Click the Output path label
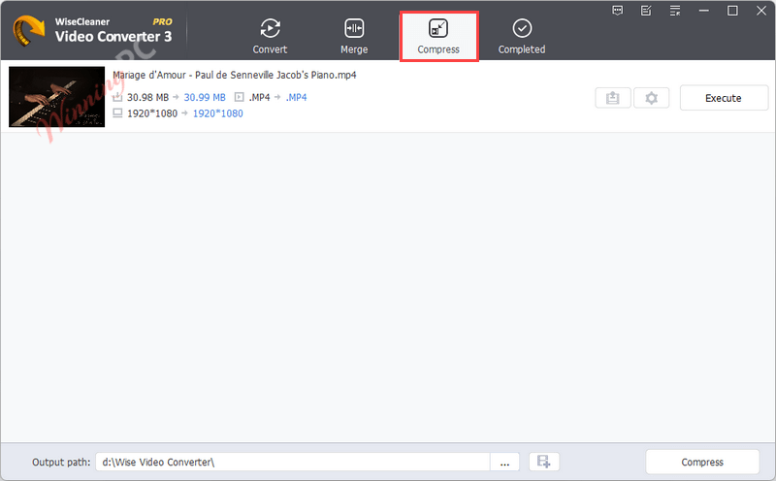 pyautogui.click(x=61, y=463)
